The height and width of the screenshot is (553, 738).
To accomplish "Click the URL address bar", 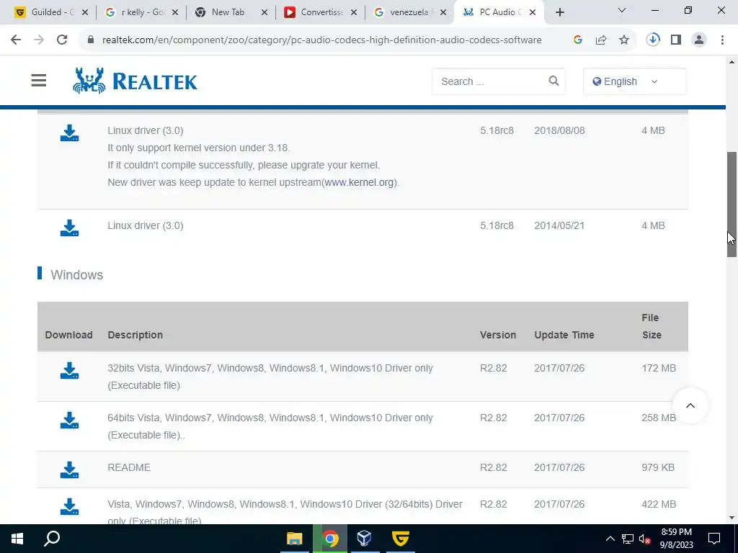I will pyautogui.click(x=321, y=40).
